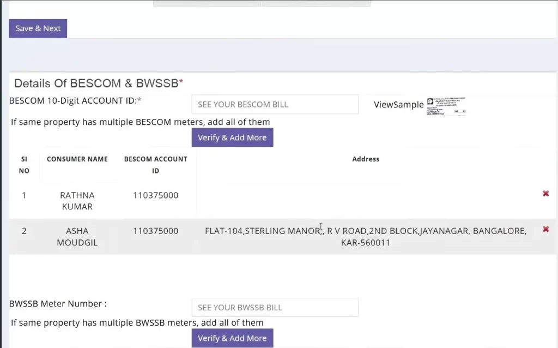Delete the RATHNA KUMAR row

[545, 194]
